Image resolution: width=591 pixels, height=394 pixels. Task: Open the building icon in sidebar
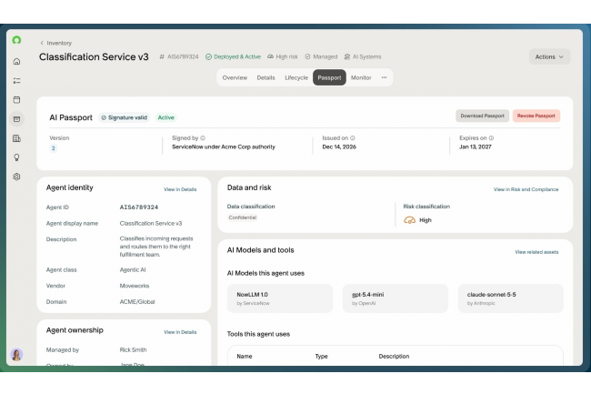(x=16, y=138)
